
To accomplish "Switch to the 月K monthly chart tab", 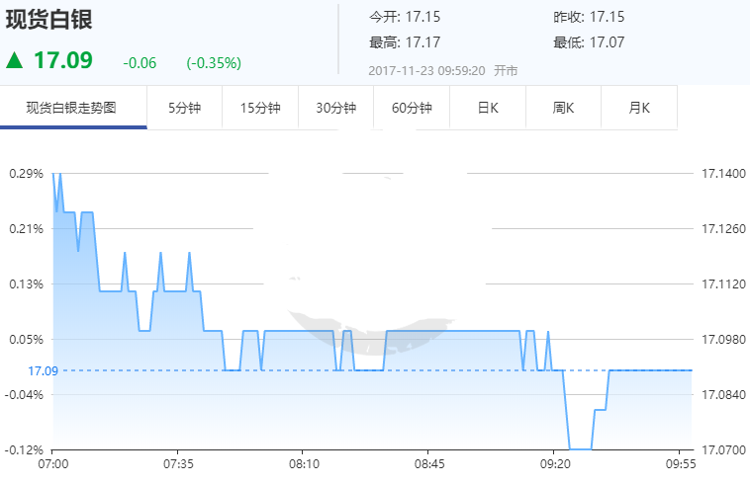I will (x=639, y=108).
